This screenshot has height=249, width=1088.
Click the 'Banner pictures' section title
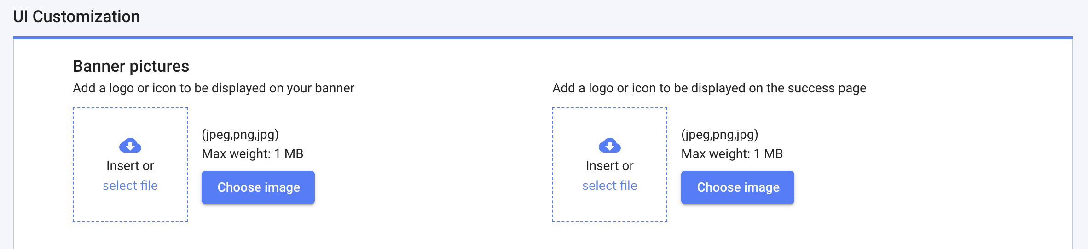tap(131, 66)
